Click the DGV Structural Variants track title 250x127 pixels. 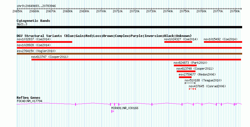(x=104, y=36)
